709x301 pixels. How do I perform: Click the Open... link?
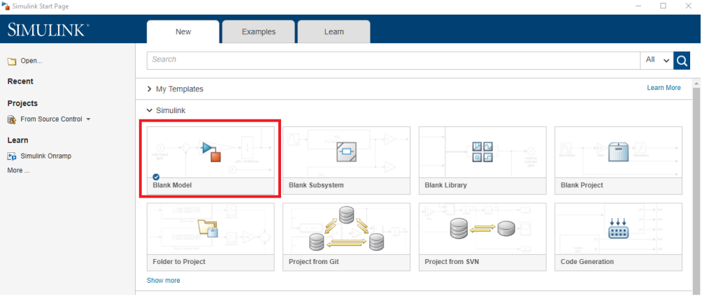coord(31,61)
